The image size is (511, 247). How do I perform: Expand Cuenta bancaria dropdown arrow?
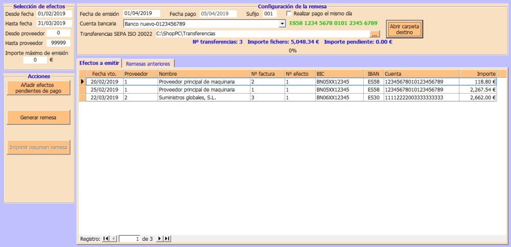pos(282,24)
